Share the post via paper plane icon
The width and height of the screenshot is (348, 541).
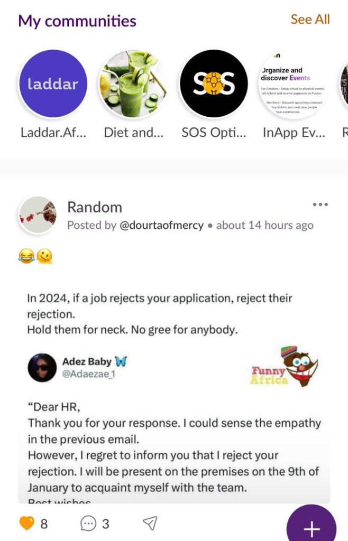coord(150,523)
